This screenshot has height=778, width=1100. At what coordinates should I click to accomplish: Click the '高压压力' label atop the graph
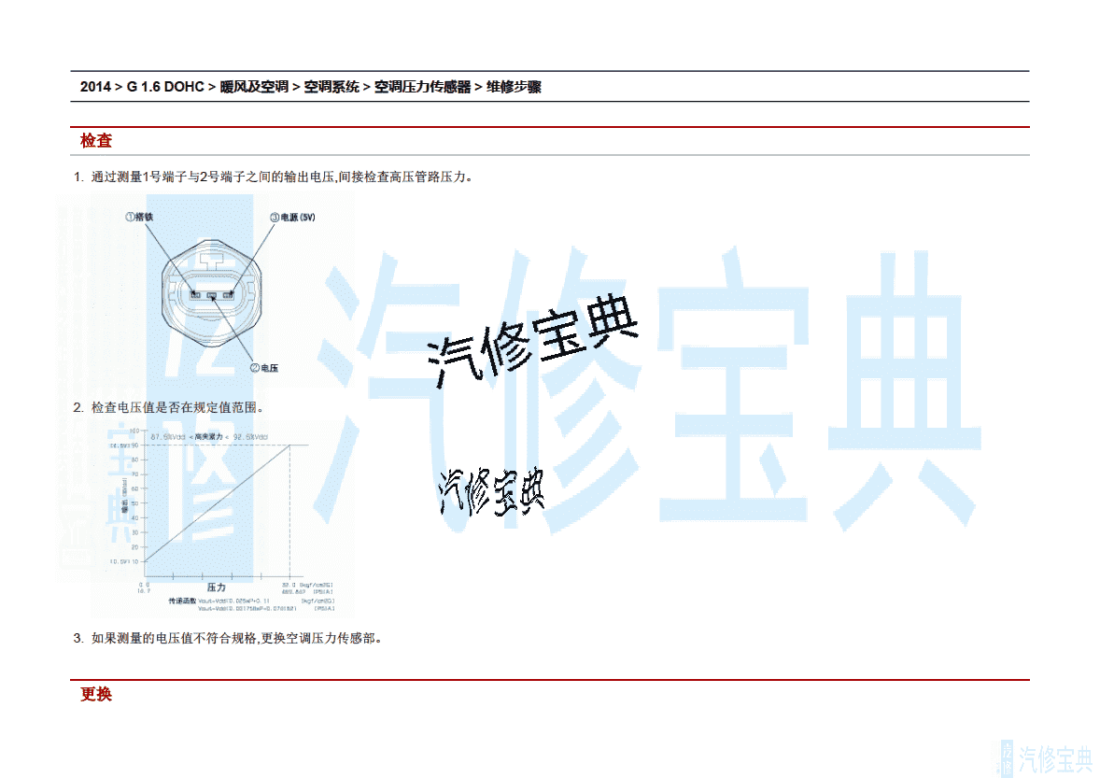tap(208, 436)
